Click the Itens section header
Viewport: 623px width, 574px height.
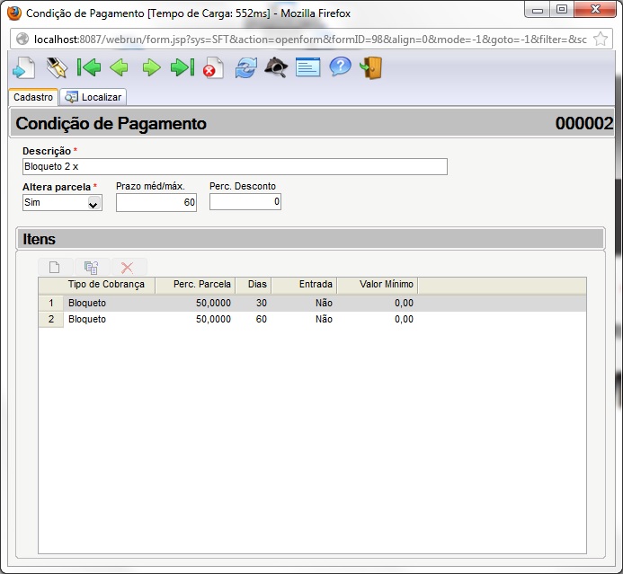[x=310, y=239]
